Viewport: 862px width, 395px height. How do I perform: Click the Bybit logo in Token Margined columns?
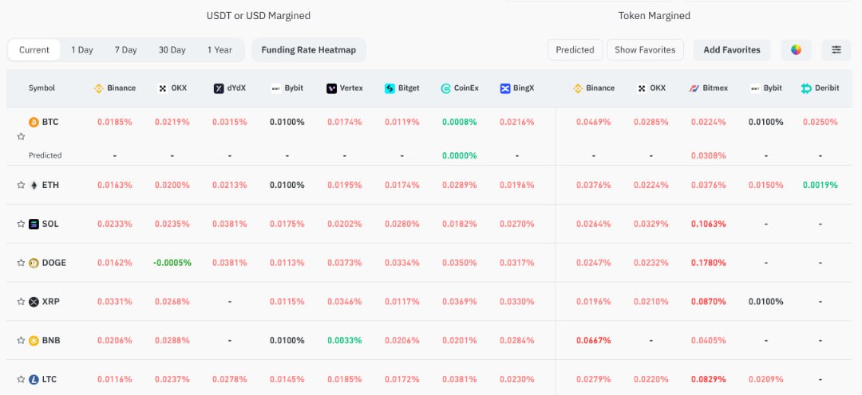point(755,88)
